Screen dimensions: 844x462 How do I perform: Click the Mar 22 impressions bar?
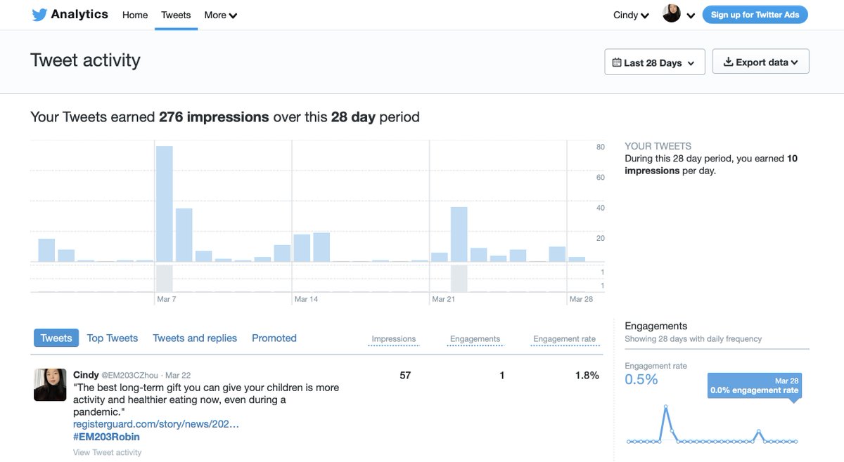point(459,235)
